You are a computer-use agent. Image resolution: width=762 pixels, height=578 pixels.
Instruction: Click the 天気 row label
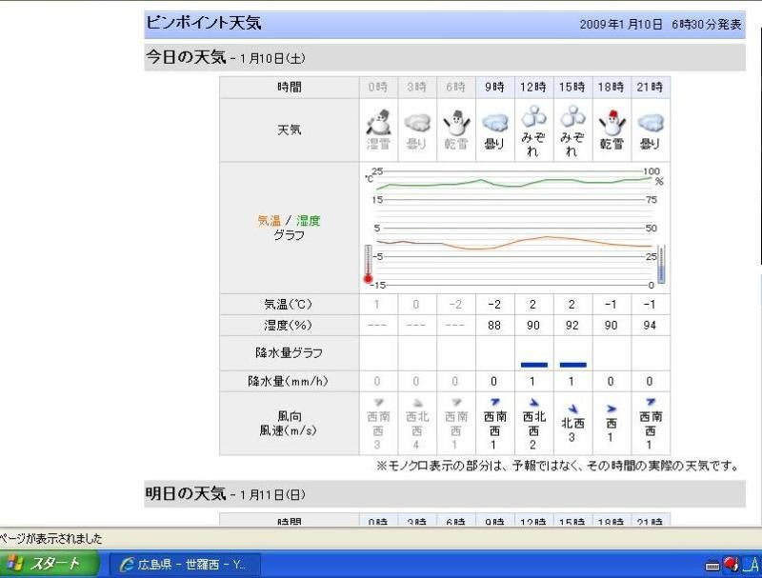tap(290, 130)
